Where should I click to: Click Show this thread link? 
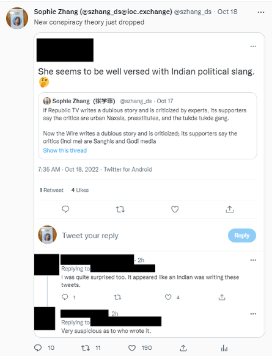point(65,151)
